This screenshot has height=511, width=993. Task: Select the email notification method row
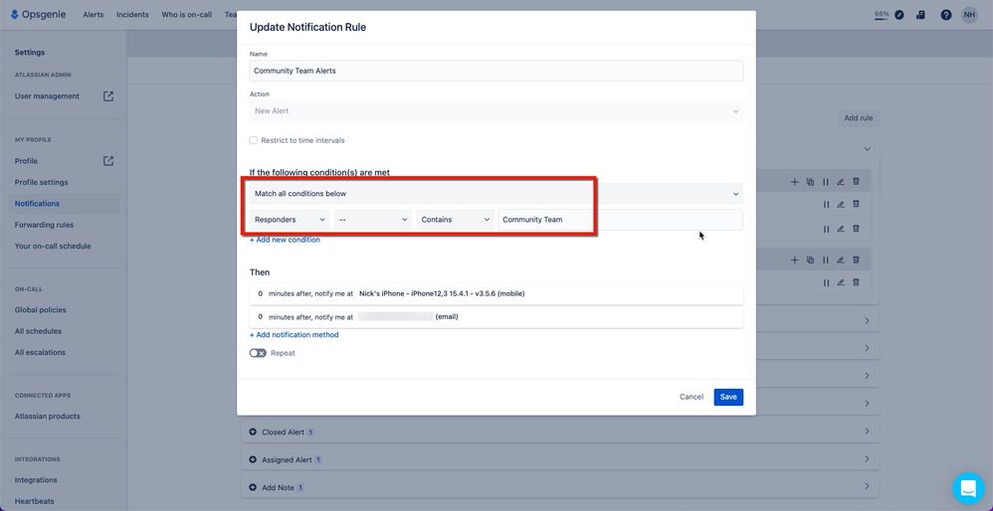496,317
